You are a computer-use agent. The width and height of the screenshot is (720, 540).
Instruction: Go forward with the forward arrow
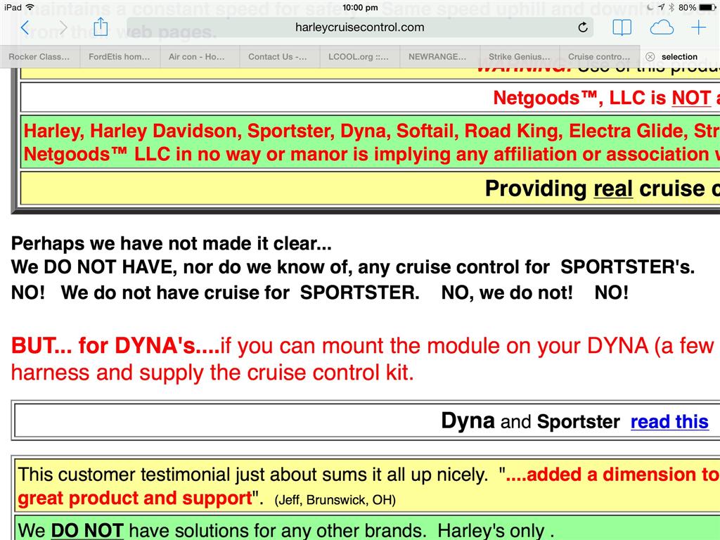point(63,27)
